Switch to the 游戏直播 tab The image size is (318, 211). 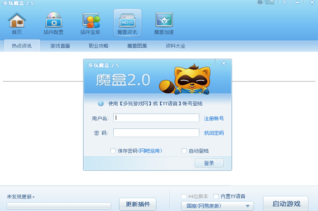[60, 46]
